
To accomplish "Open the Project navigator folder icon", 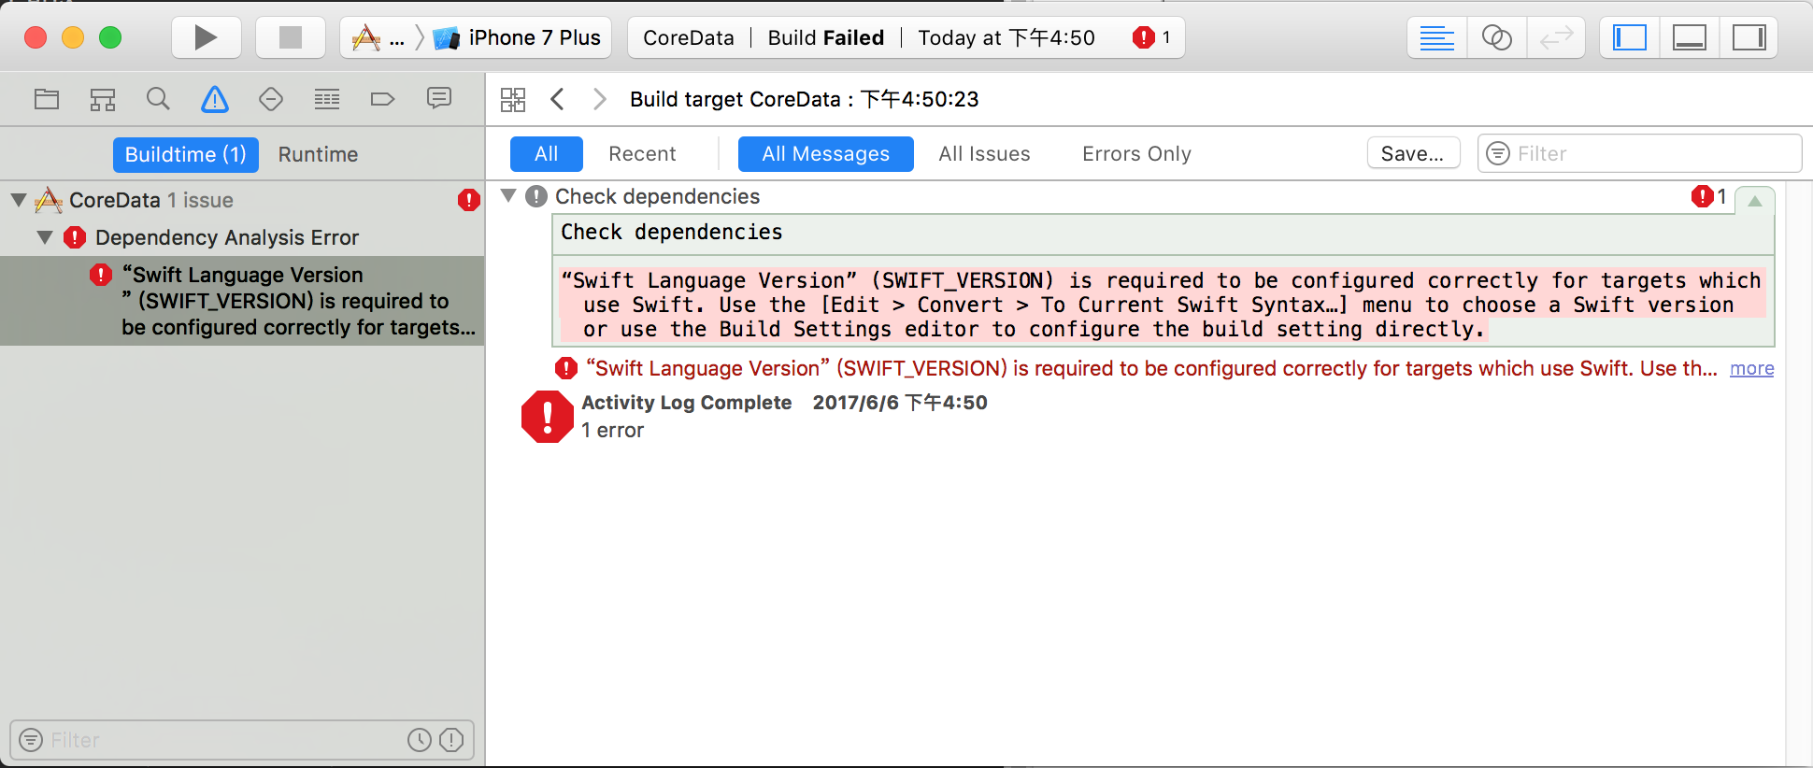I will (x=47, y=99).
